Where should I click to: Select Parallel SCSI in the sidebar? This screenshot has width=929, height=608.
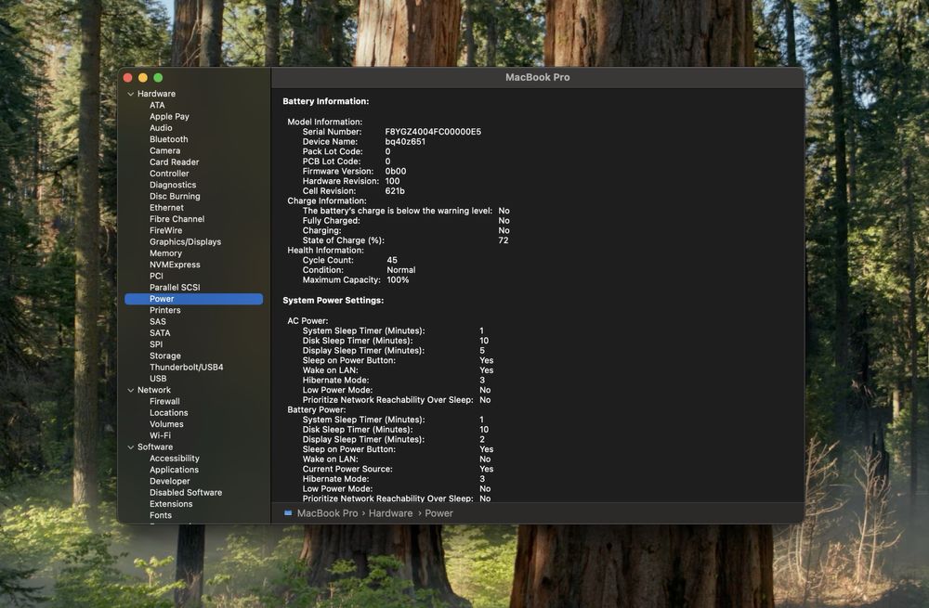tap(175, 287)
